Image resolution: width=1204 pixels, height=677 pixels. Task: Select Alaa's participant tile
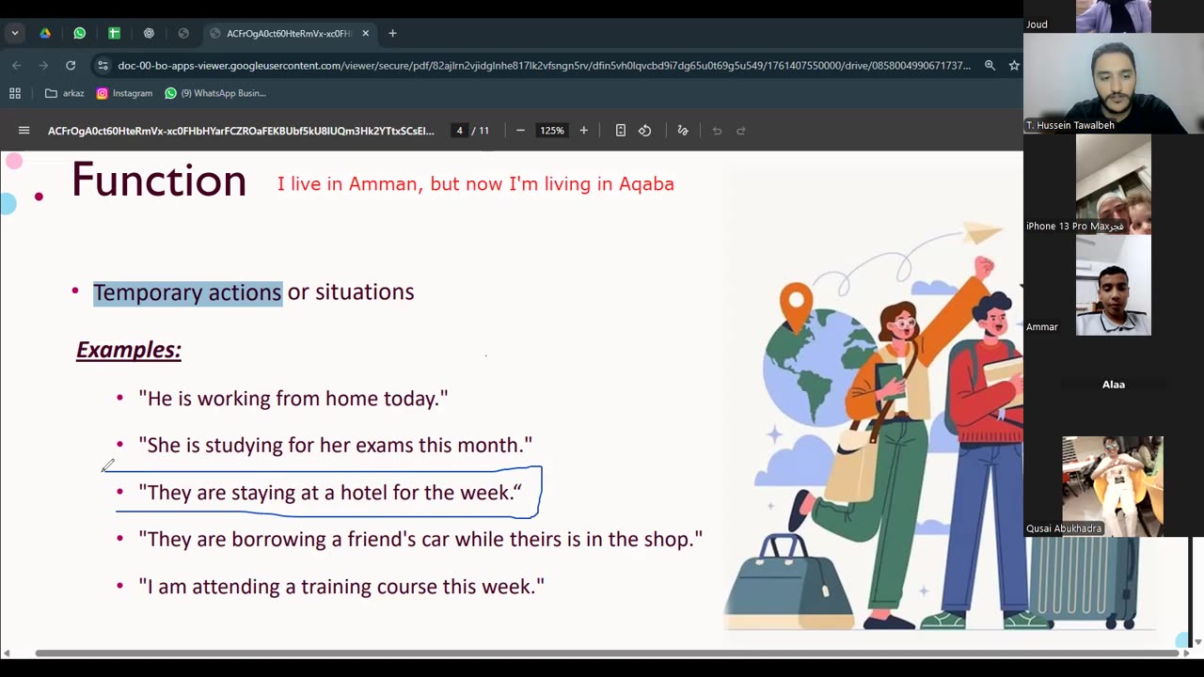[1114, 385]
